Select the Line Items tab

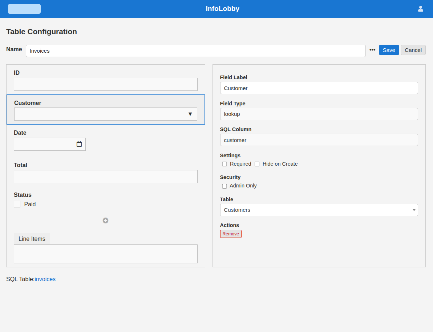[x=32, y=239]
